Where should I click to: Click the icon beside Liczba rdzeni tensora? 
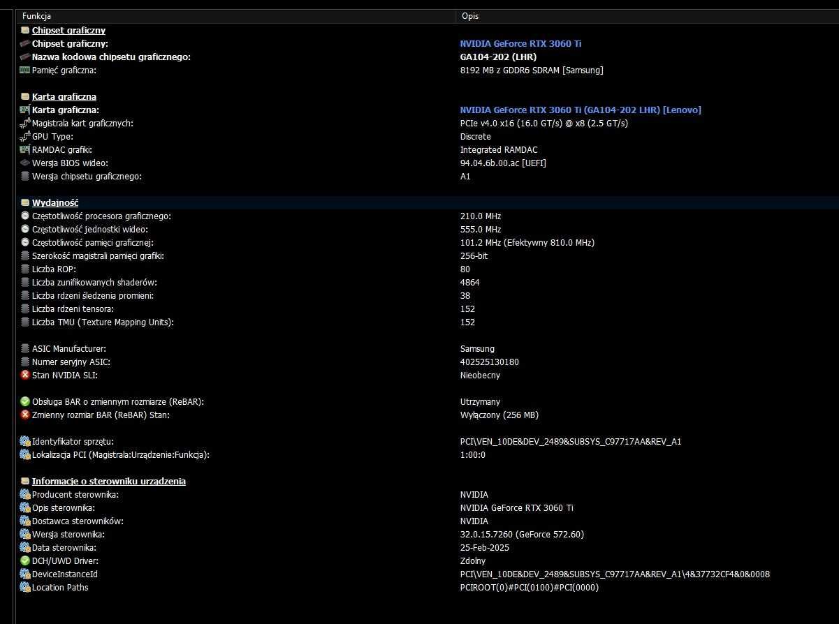(25, 309)
